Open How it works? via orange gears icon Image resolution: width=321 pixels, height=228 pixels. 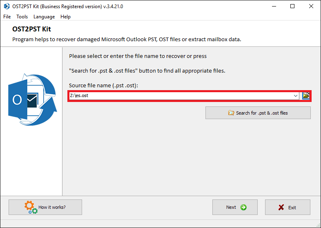point(31,207)
